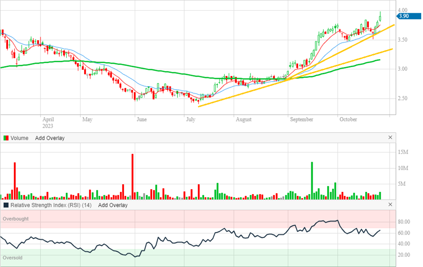Image resolution: width=423 pixels, height=267 pixels.
Task: Click the 4.00 price axis label
Action: click(x=402, y=10)
